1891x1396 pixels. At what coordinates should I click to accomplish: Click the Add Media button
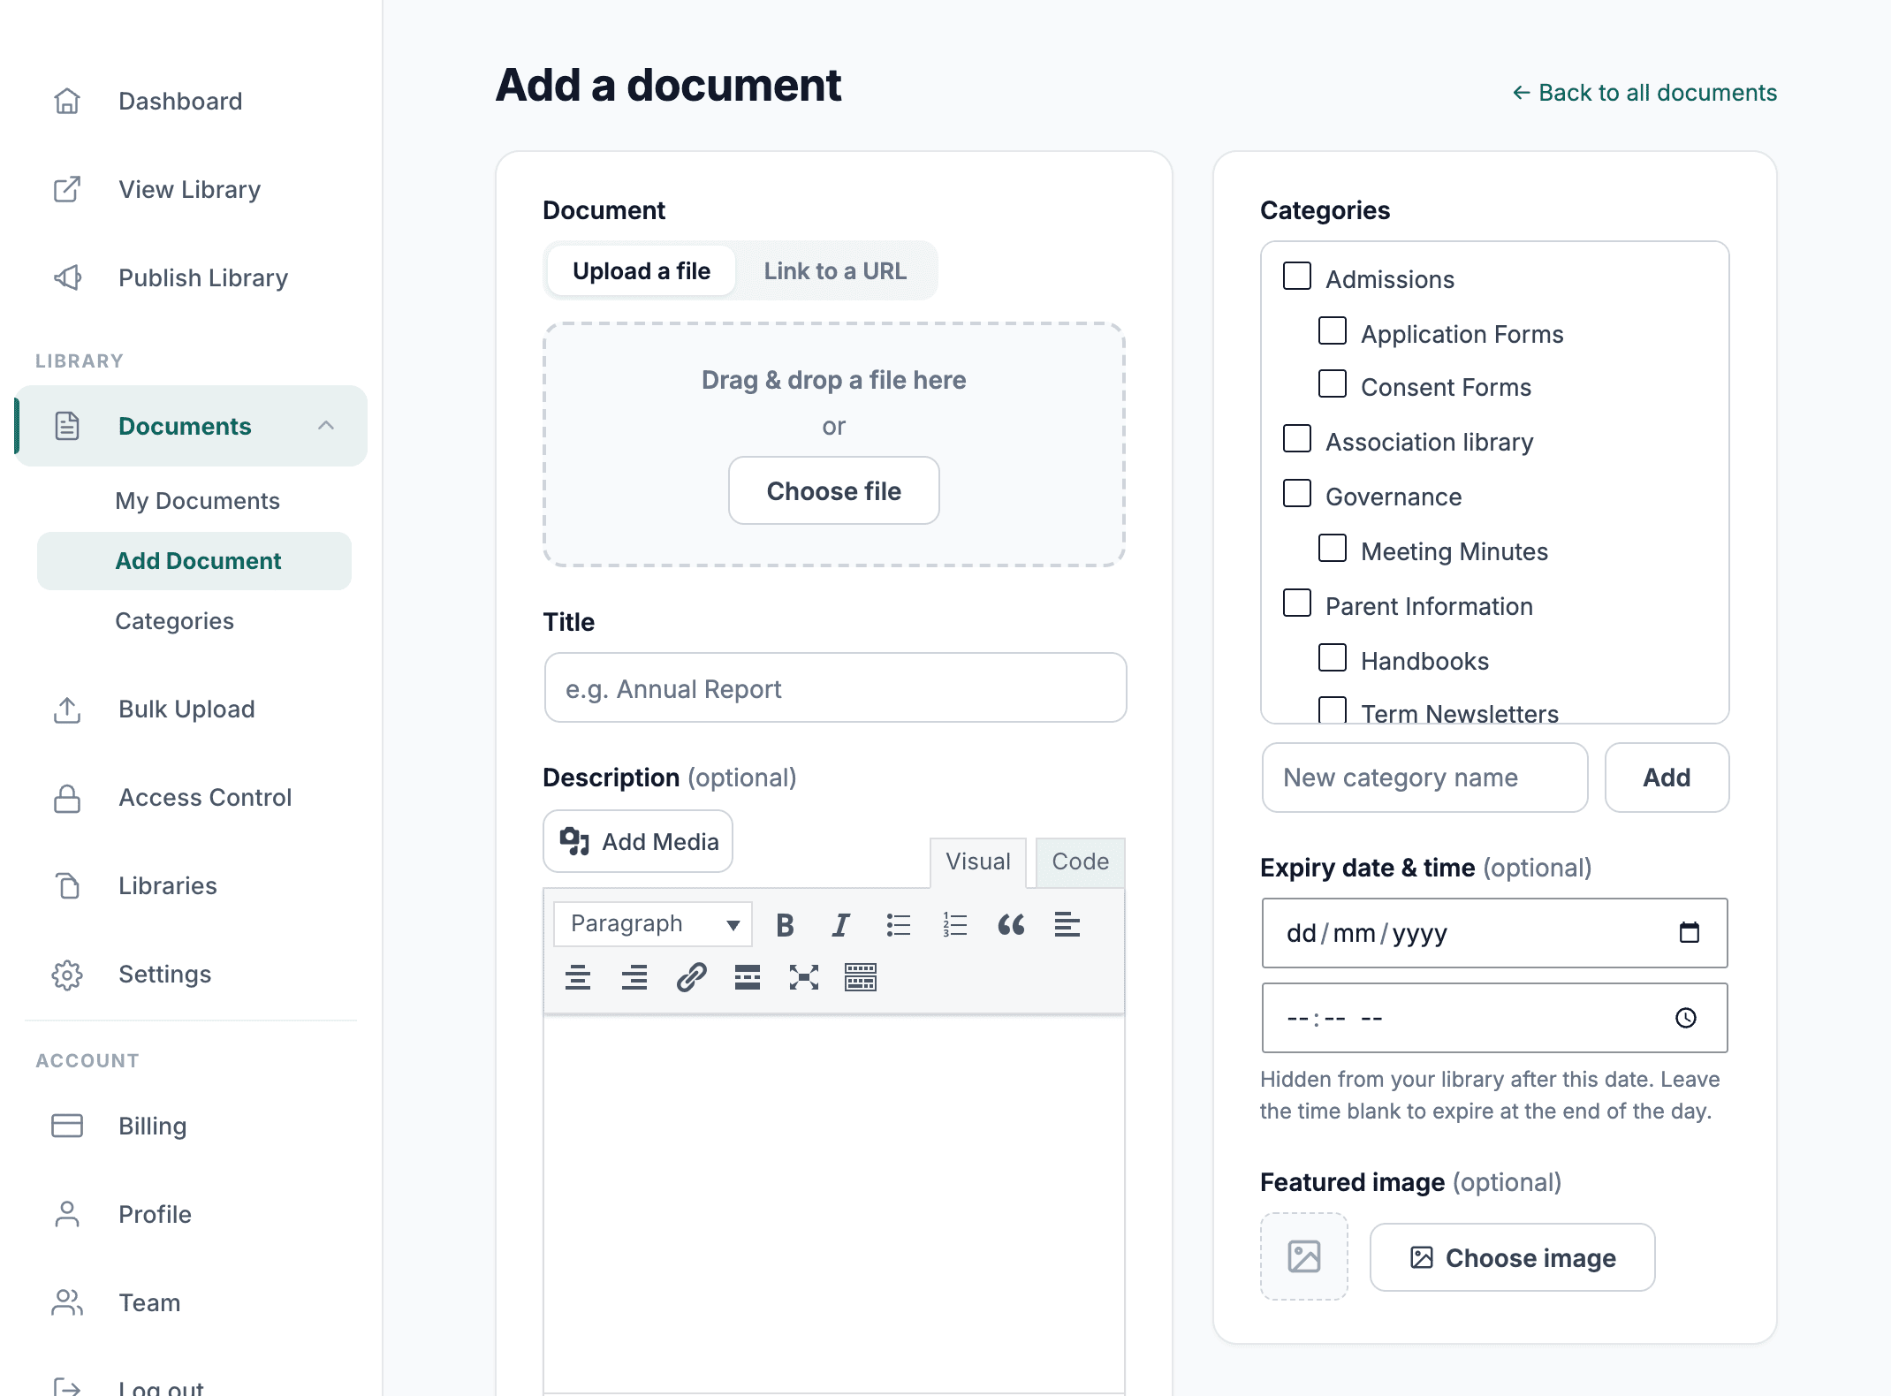638,841
